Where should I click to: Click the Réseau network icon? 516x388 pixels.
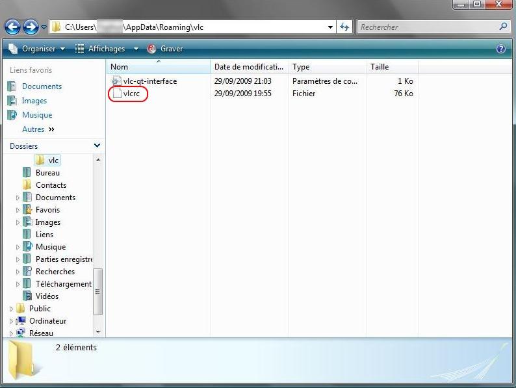pos(21,333)
